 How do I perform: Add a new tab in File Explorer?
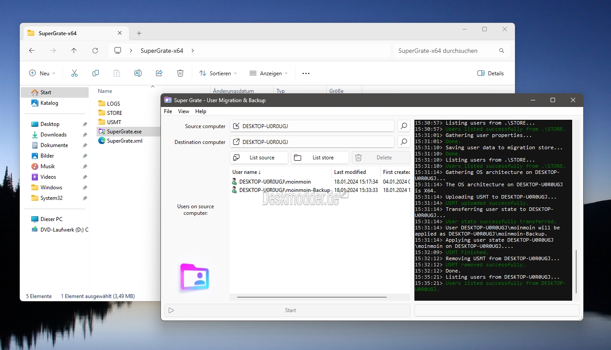[139, 33]
